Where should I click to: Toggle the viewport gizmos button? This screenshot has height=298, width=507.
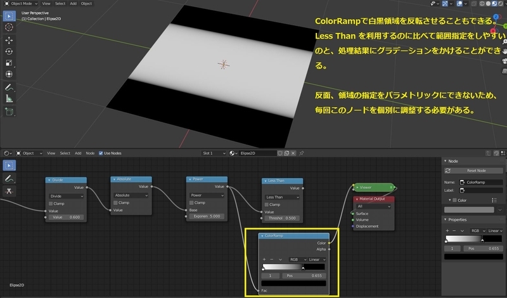[445, 4]
